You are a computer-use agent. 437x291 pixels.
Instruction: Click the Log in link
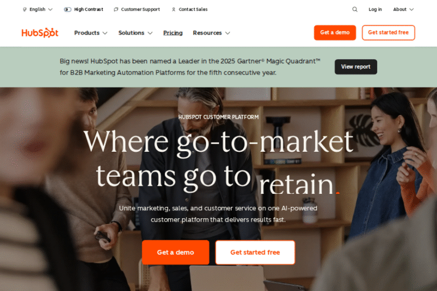pos(375,10)
